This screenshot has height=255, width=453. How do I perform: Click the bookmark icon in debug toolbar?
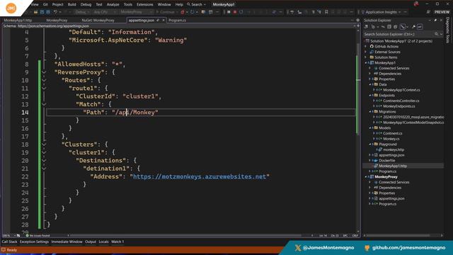click(x=326, y=12)
